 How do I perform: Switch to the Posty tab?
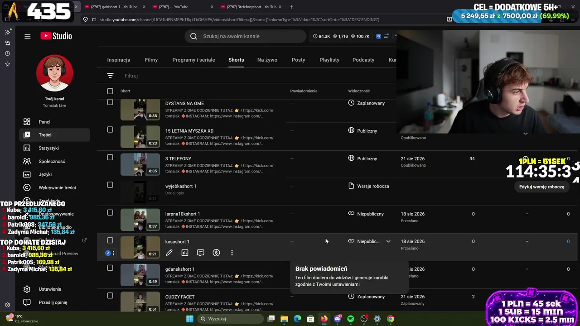298,60
